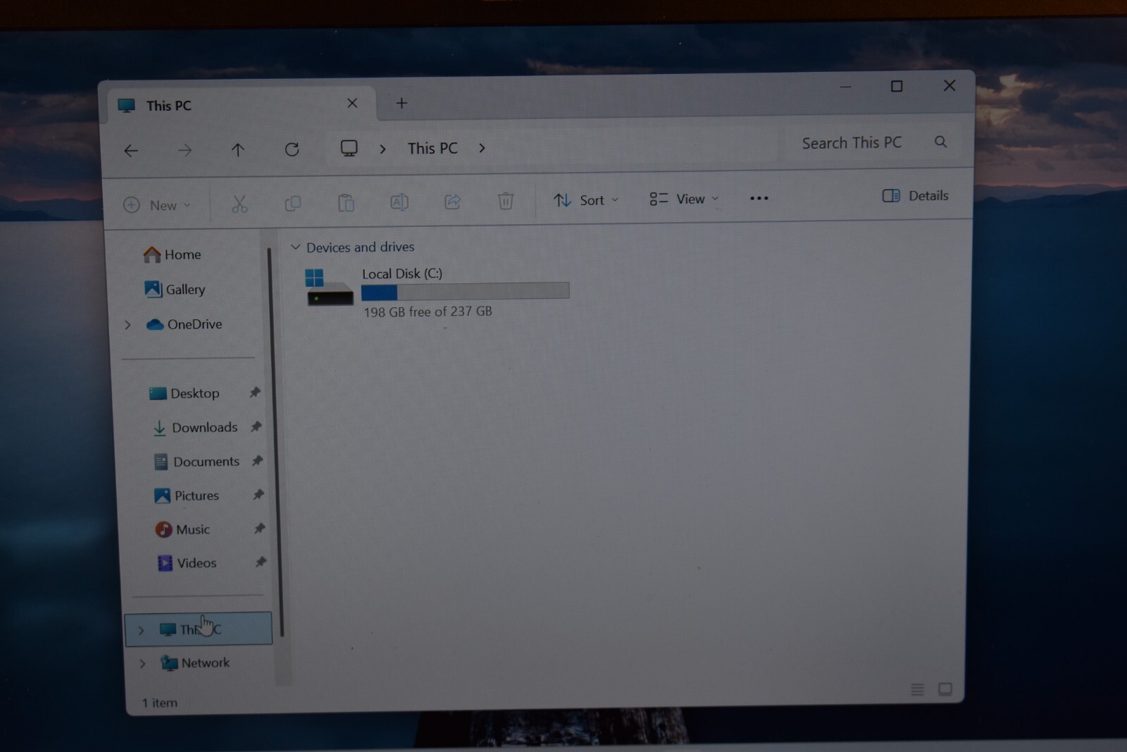Collapse the Devices and drives group

point(296,247)
